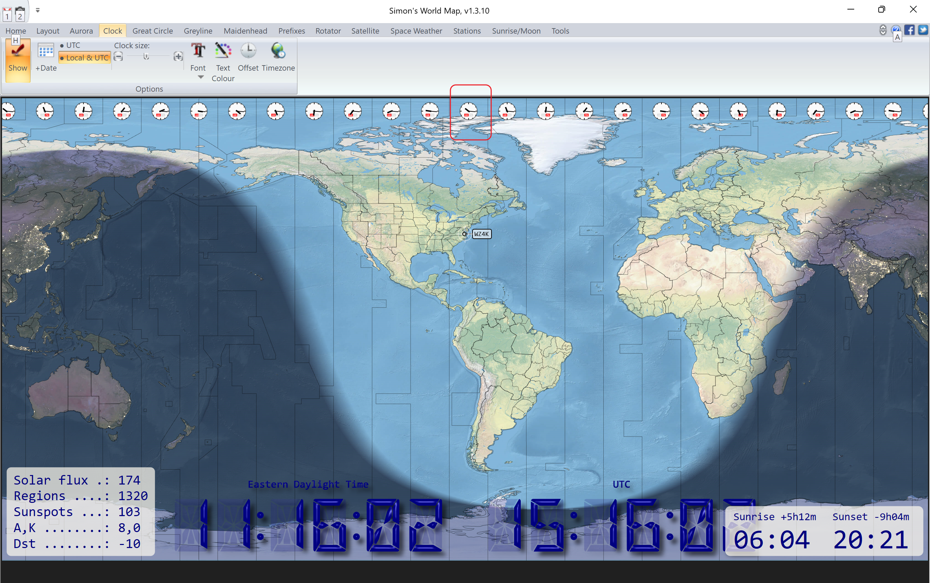Click the clock size minus button
The image size is (930, 583).
click(119, 57)
